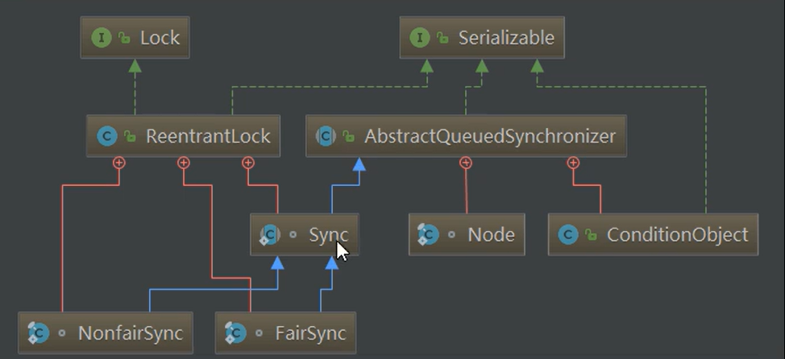This screenshot has height=359, width=785.
Task: Click the 'FairSync' label text
Action: point(311,334)
